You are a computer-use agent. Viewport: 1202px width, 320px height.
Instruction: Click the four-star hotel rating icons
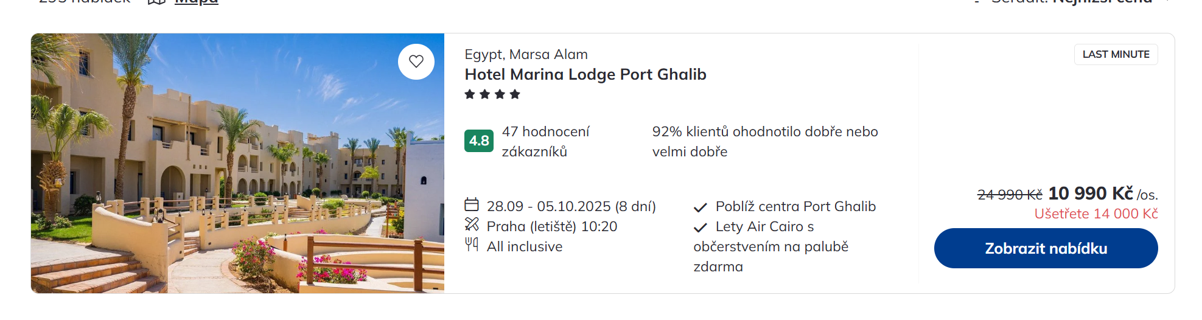coord(492,94)
